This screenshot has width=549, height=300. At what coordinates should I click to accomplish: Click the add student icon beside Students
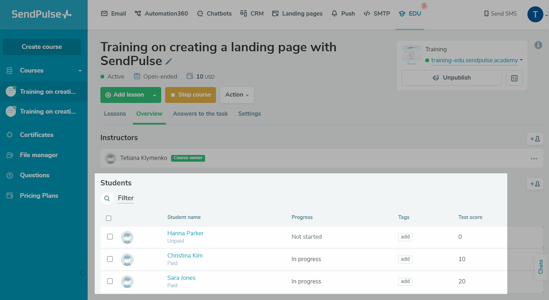tap(535, 184)
